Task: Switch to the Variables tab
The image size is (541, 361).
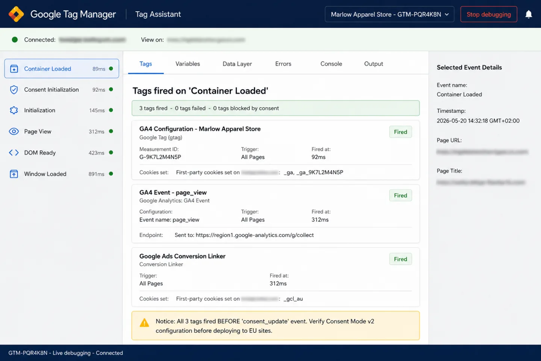Action: (187, 64)
